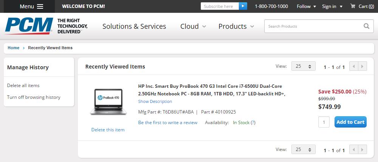Open Solutions & Services menu item

tap(134, 26)
